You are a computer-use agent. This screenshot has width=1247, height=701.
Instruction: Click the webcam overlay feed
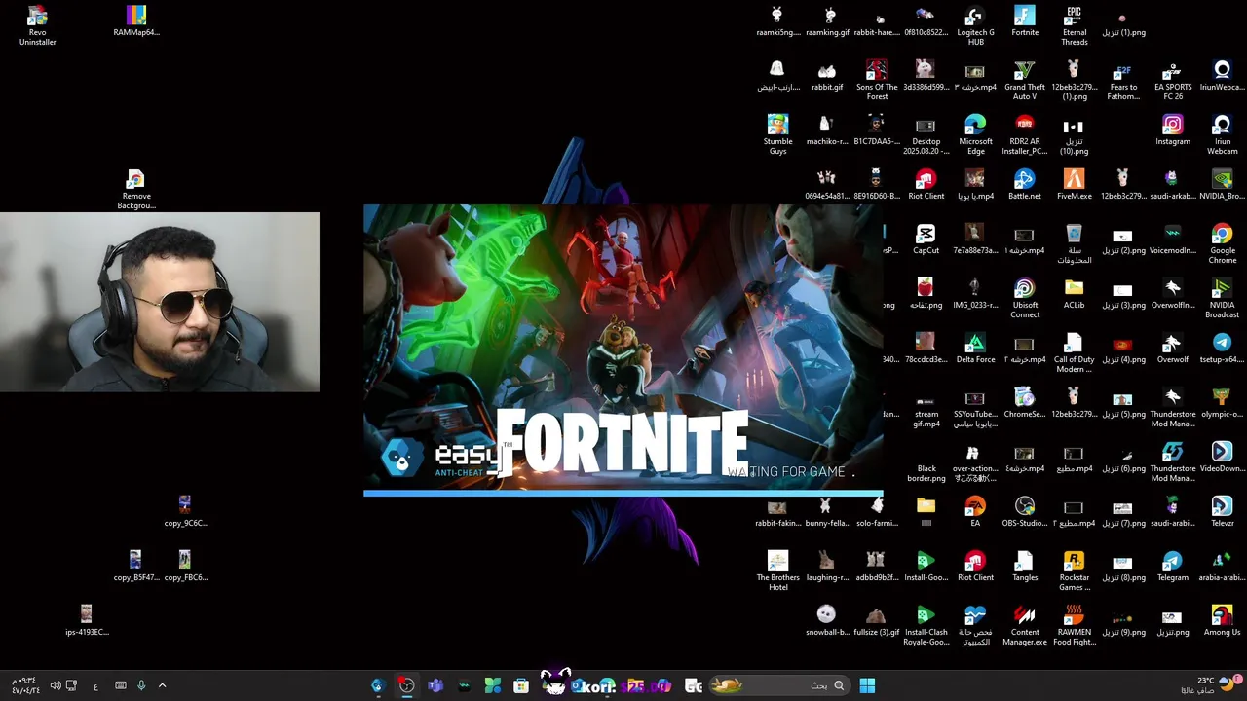[160, 302]
